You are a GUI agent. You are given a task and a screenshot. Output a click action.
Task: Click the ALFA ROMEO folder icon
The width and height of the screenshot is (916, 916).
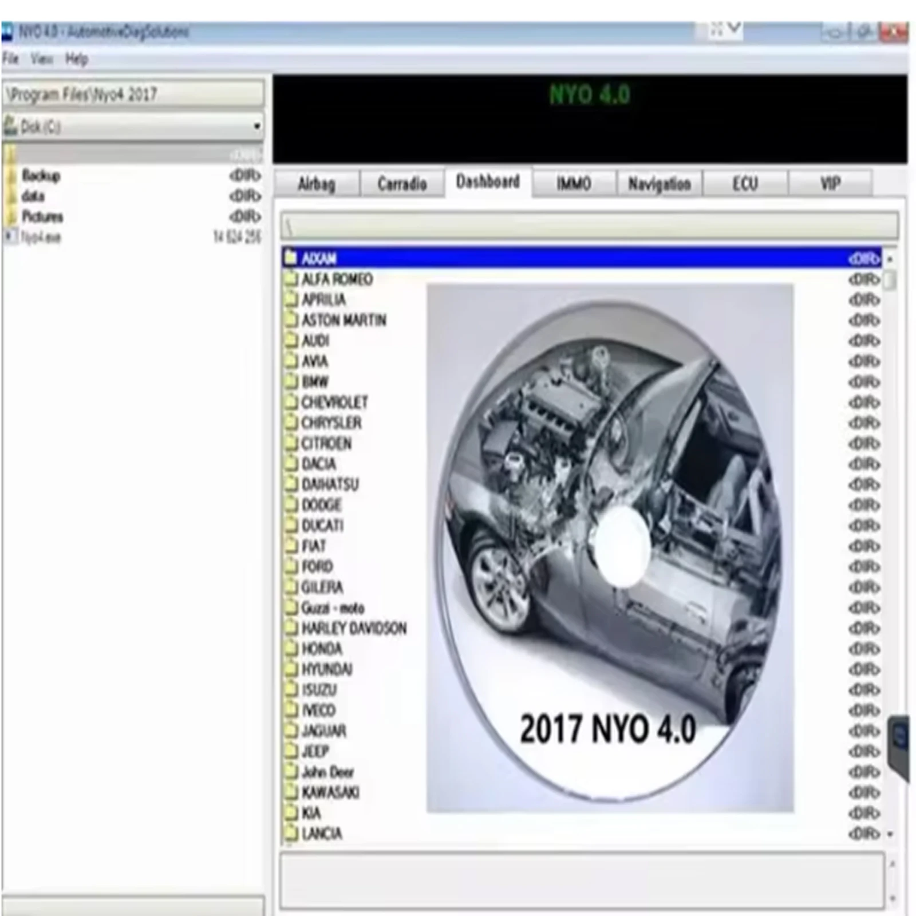(291, 279)
